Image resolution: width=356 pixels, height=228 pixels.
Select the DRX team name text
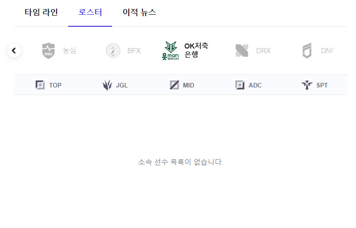click(x=264, y=51)
